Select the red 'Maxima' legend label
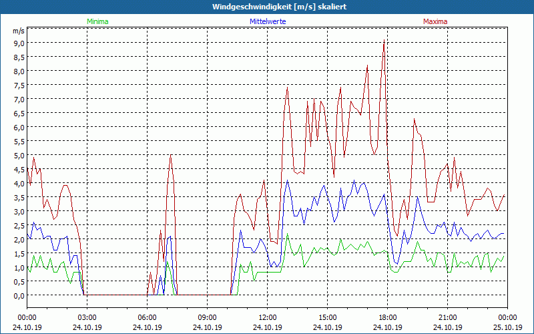 coord(435,21)
